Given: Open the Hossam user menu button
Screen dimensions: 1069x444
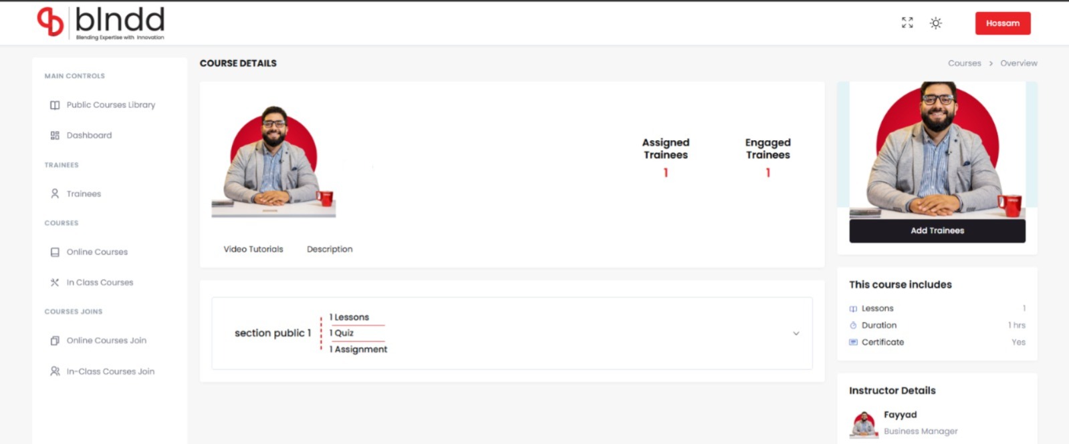Looking at the screenshot, I should [x=1002, y=23].
